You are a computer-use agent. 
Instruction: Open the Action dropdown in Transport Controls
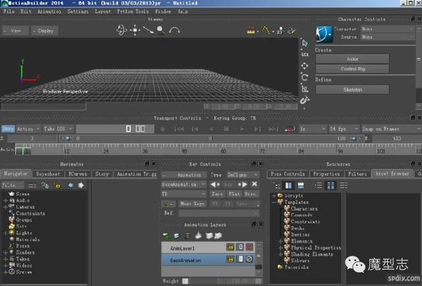28,129
